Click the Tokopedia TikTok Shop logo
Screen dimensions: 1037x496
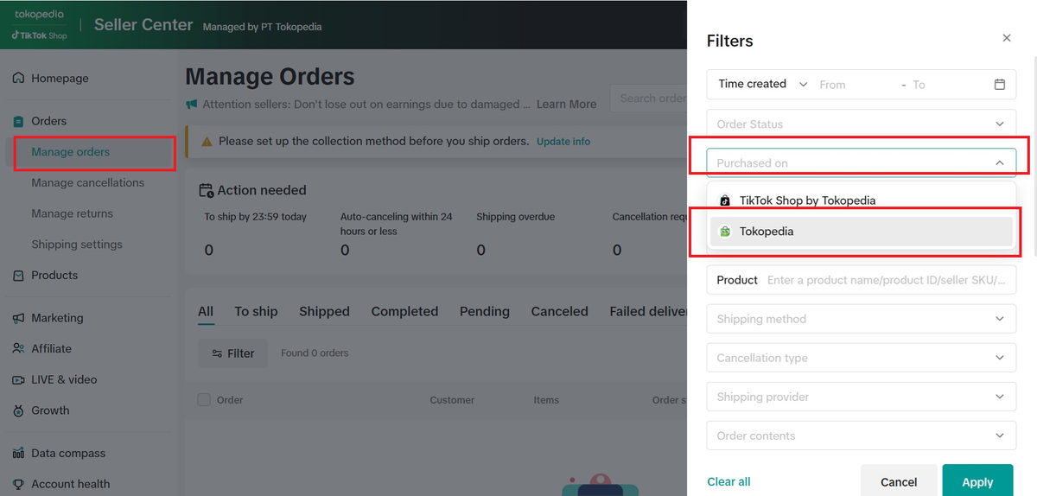39,24
